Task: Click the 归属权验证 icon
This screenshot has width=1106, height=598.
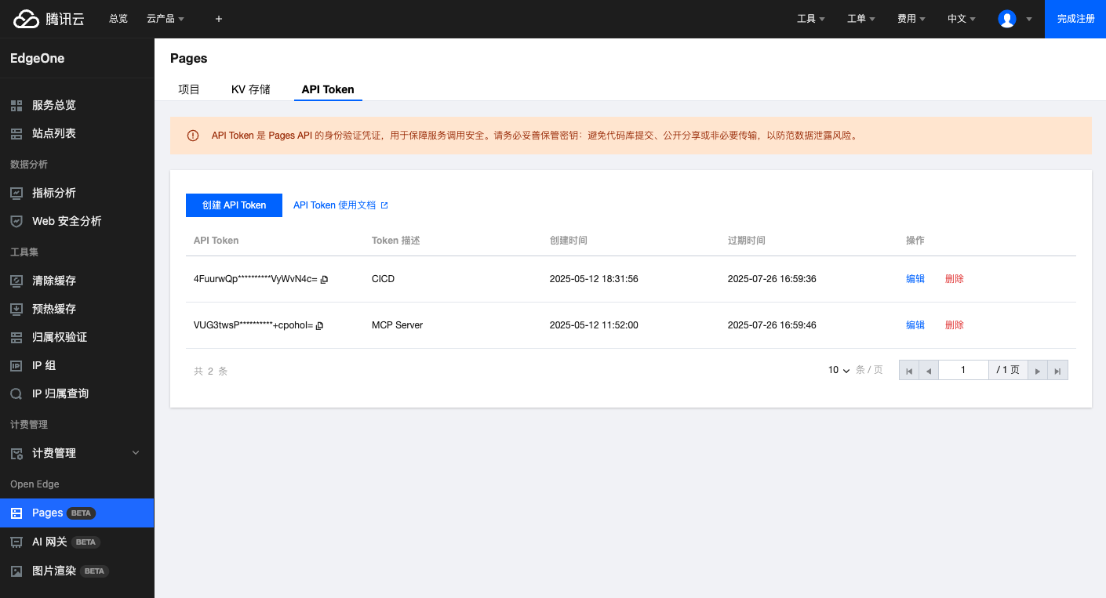Action: (x=16, y=337)
